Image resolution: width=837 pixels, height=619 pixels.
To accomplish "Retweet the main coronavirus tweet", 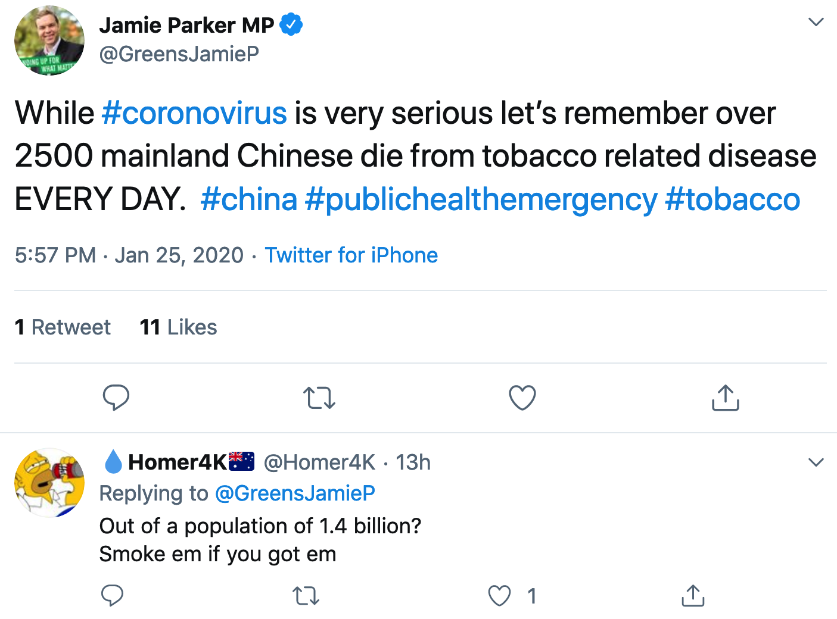I will point(319,398).
